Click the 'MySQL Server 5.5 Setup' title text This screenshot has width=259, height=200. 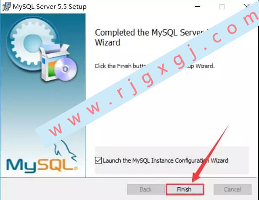tap(50, 7)
